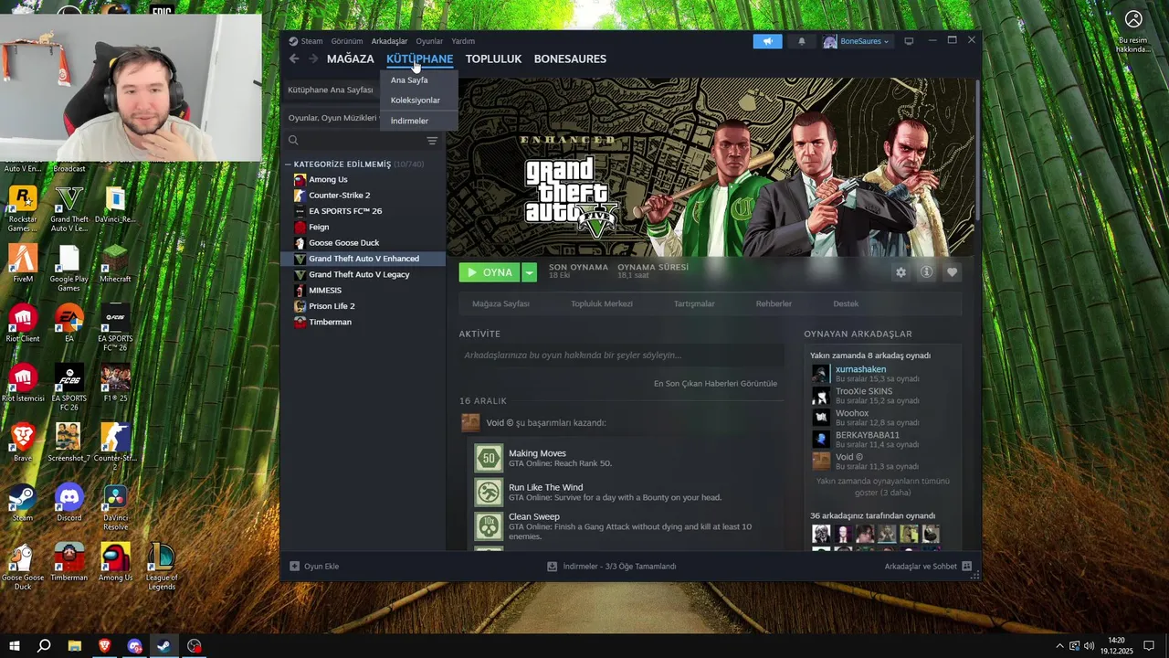Open the Windows Start menu
1169x658 pixels.
pyautogui.click(x=15, y=646)
